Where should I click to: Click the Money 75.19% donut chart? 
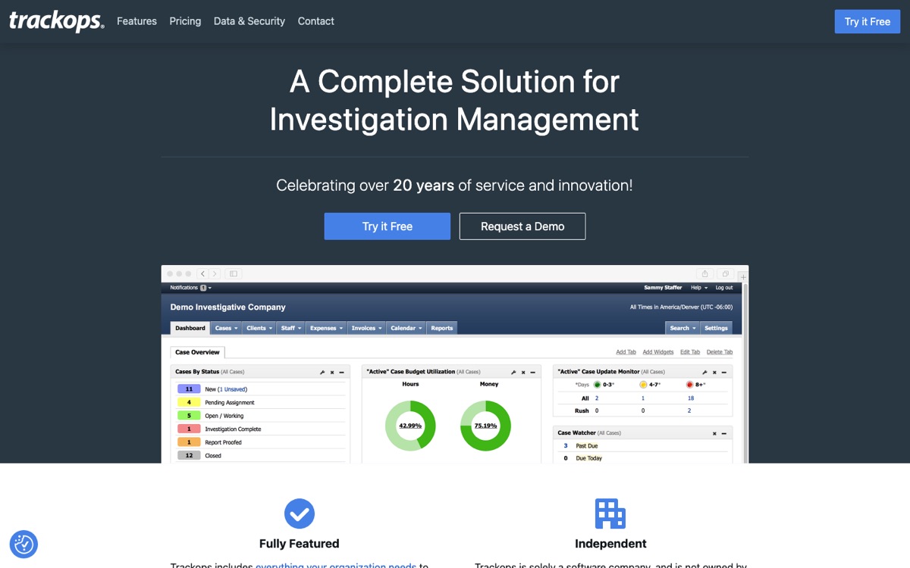click(x=485, y=426)
